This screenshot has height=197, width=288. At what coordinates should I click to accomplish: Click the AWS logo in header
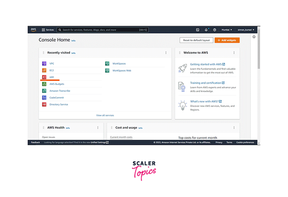34,30
